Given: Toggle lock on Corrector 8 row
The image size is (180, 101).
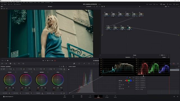Looking at the screenshot, I should [x=137, y=84].
